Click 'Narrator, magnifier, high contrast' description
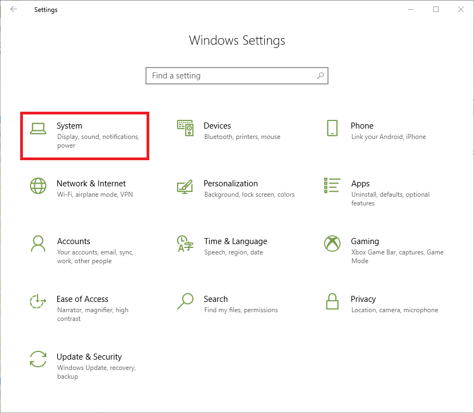The width and height of the screenshot is (474, 413). (93, 314)
